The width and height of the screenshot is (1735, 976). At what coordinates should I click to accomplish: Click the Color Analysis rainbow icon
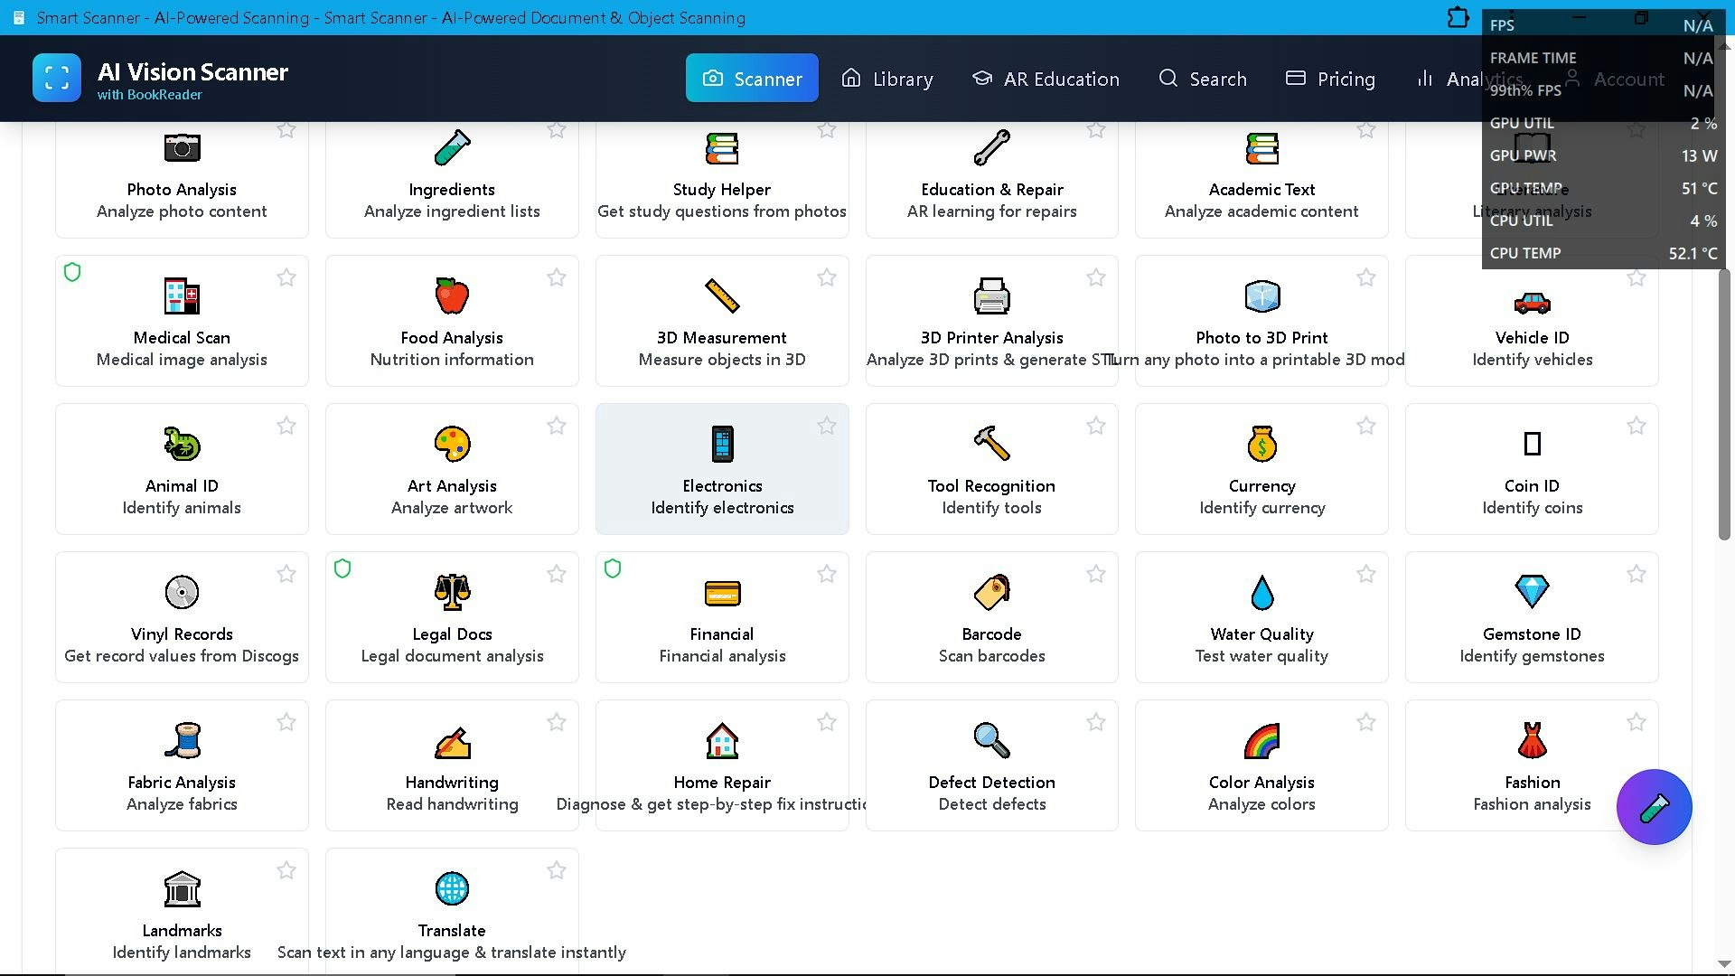(1261, 740)
